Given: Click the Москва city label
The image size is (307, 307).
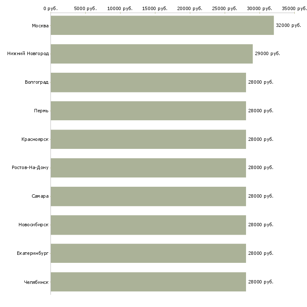Looking at the screenshot, I should [40, 26].
